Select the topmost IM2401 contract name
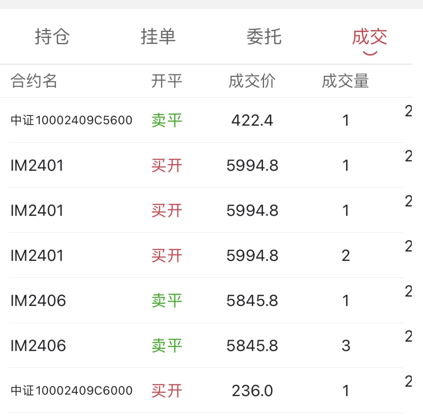Screen dimensions: 423x418 [x=37, y=165]
